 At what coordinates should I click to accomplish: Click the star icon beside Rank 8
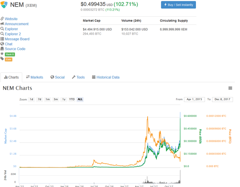2,54
